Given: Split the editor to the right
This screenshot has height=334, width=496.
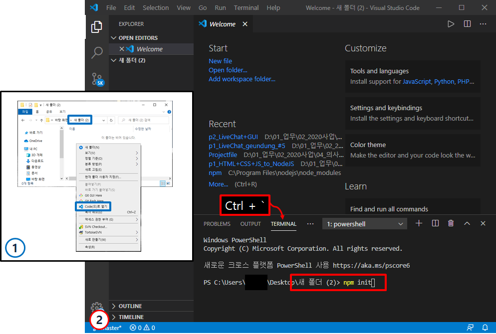Looking at the screenshot, I should 467,24.
